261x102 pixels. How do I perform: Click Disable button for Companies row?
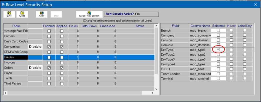pyautogui.click(x=35, y=47)
